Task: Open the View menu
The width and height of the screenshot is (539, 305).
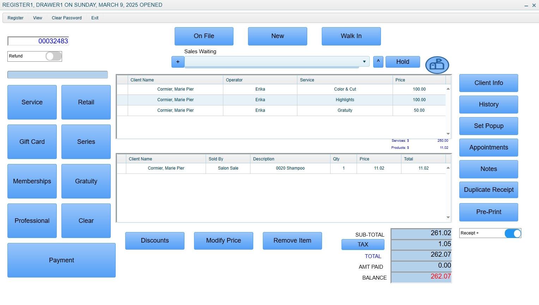Action: [x=38, y=18]
